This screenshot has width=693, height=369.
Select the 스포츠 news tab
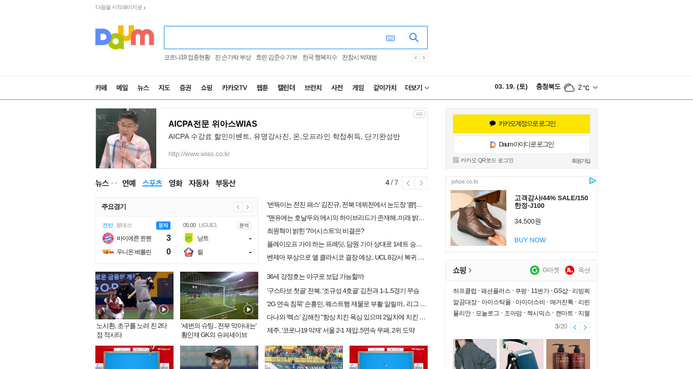tap(152, 183)
